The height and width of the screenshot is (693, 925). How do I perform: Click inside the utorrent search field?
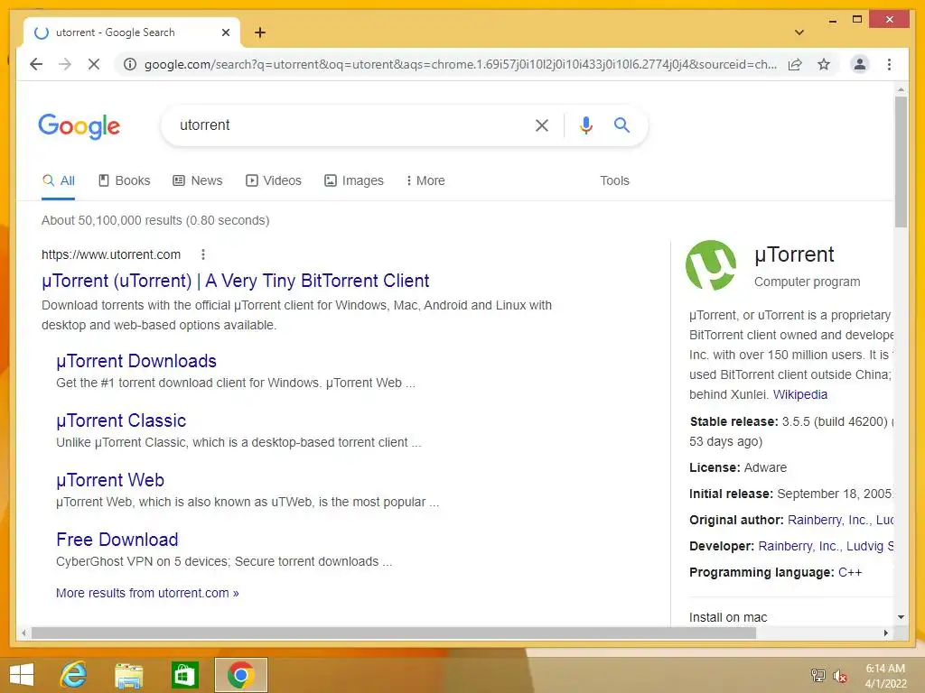pos(348,125)
